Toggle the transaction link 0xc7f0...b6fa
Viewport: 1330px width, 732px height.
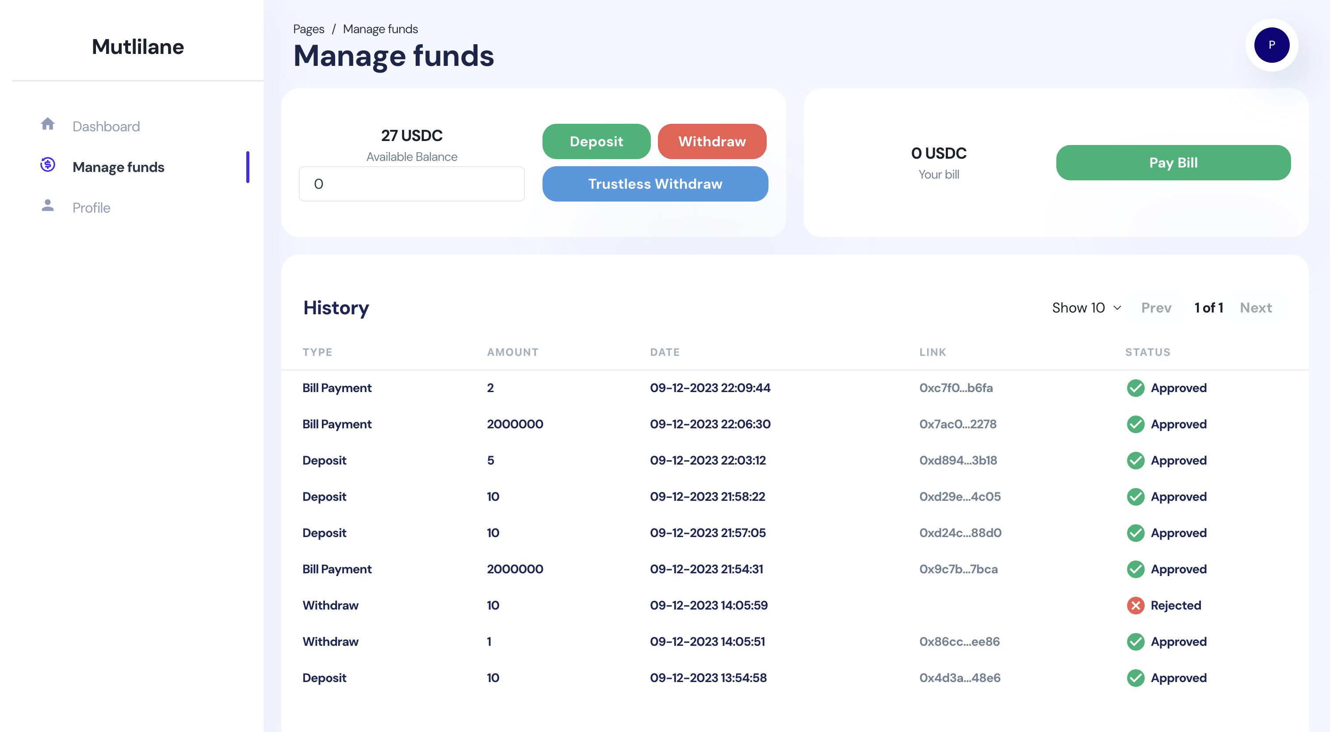pos(956,388)
